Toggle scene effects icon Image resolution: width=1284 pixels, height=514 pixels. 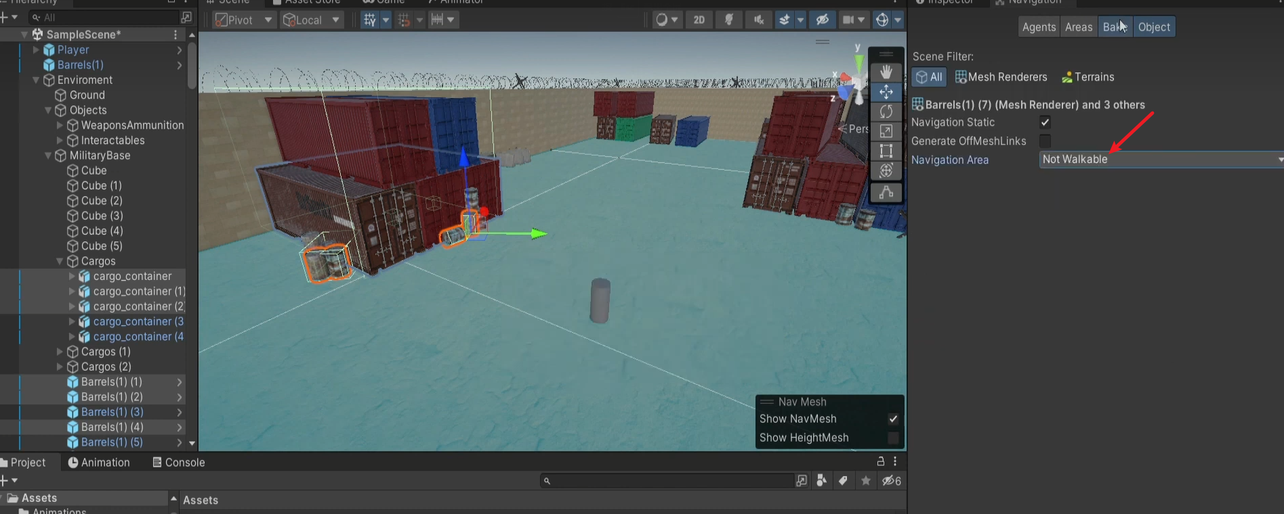(784, 20)
